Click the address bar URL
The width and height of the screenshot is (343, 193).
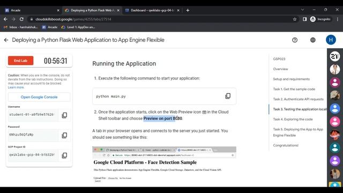(73, 19)
